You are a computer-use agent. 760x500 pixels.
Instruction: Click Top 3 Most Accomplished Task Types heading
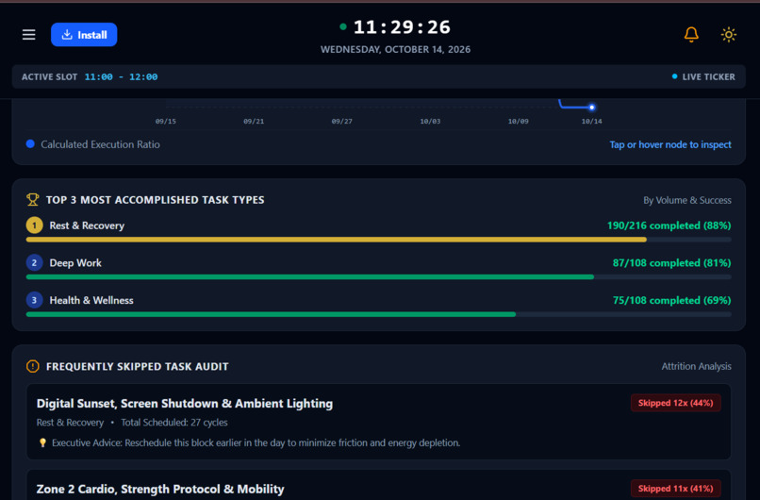155,200
